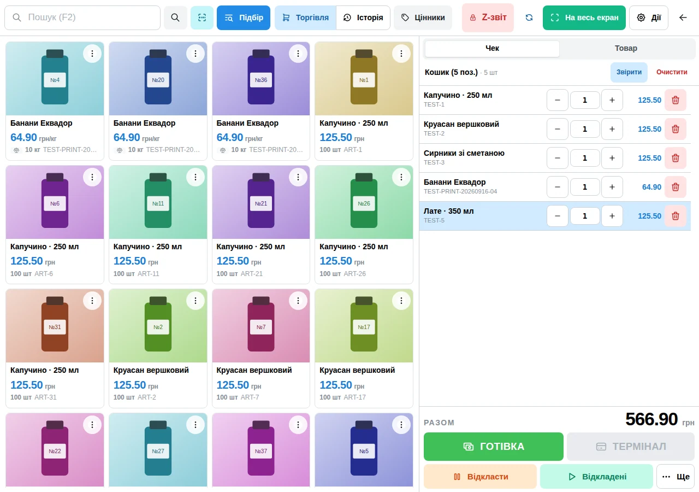Increase quantity of Сирники зі сметаною
The image size is (699, 492).
click(x=612, y=158)
